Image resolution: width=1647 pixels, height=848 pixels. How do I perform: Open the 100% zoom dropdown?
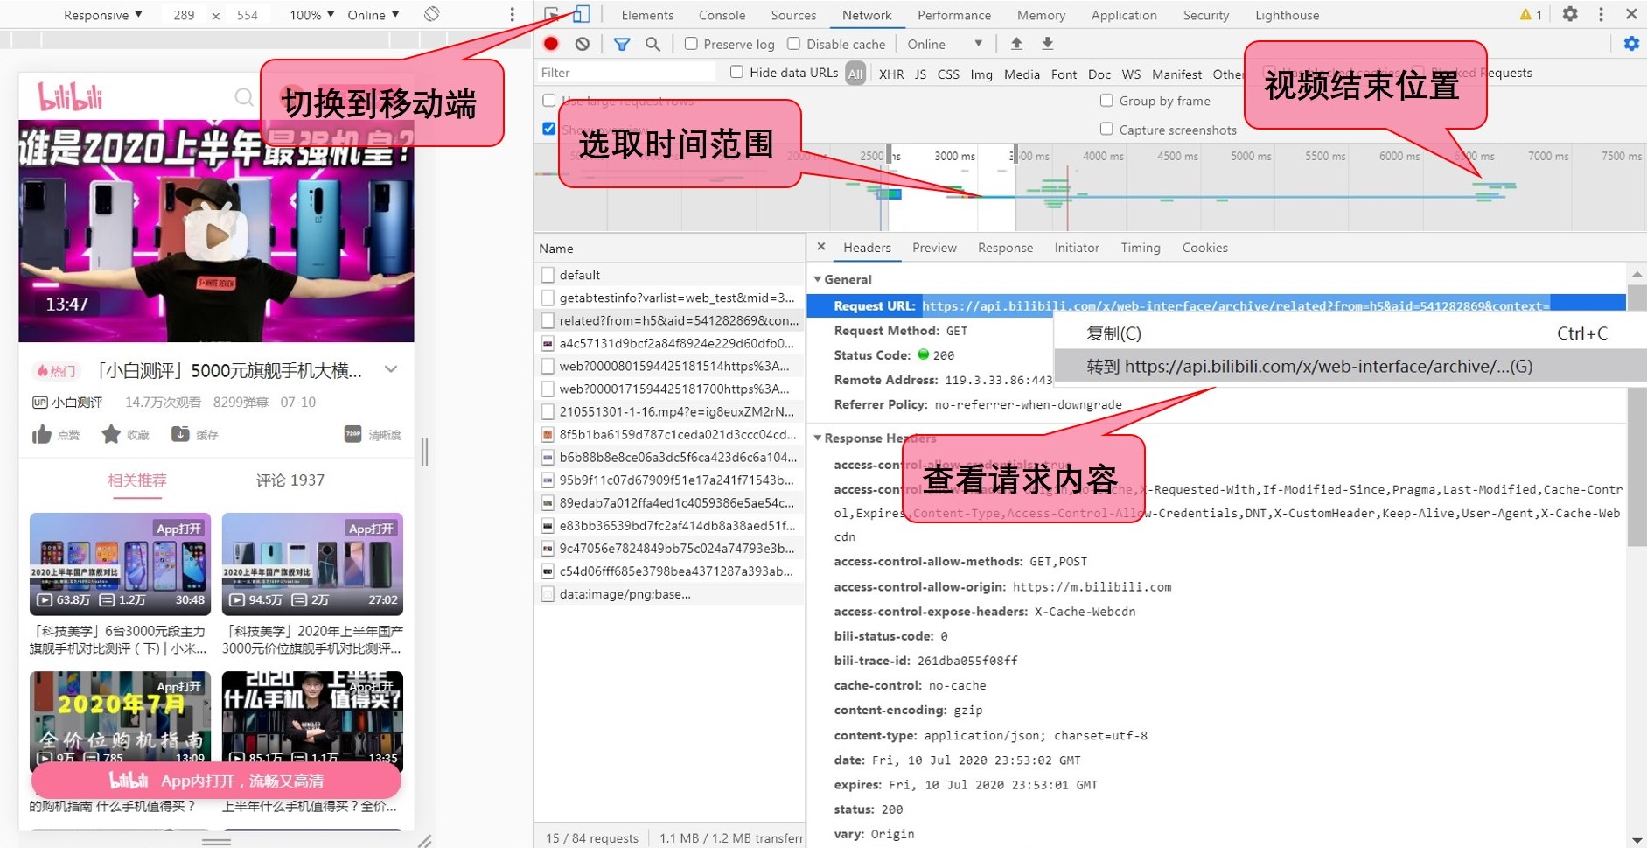[312, 15]
